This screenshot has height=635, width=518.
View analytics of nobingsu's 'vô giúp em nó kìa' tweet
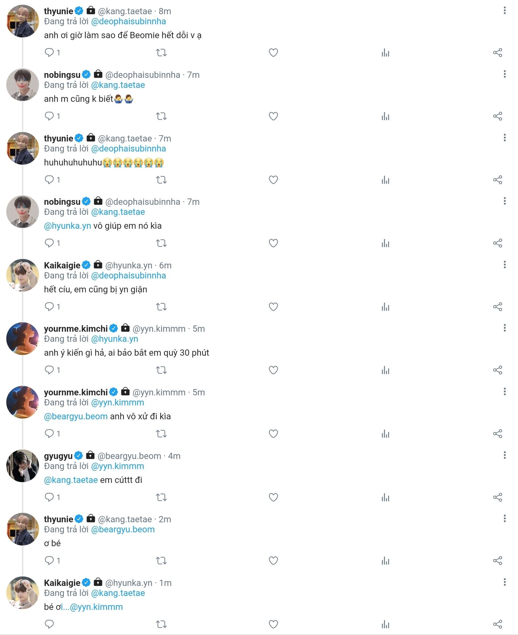(385, 243)
